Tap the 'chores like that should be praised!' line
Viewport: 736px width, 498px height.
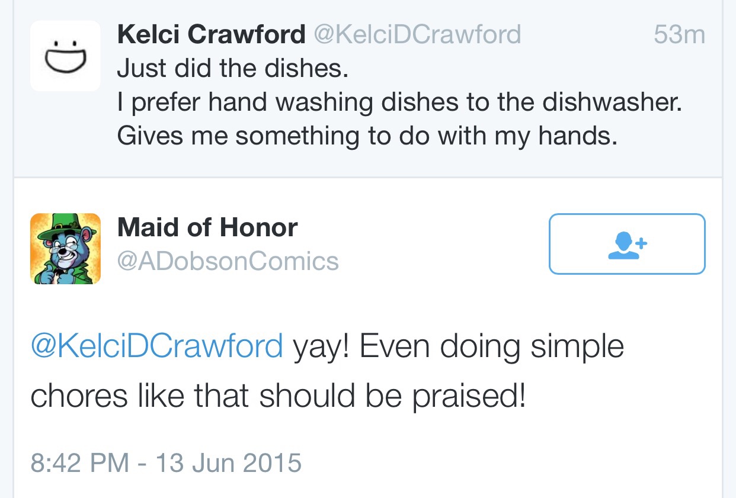278,396
